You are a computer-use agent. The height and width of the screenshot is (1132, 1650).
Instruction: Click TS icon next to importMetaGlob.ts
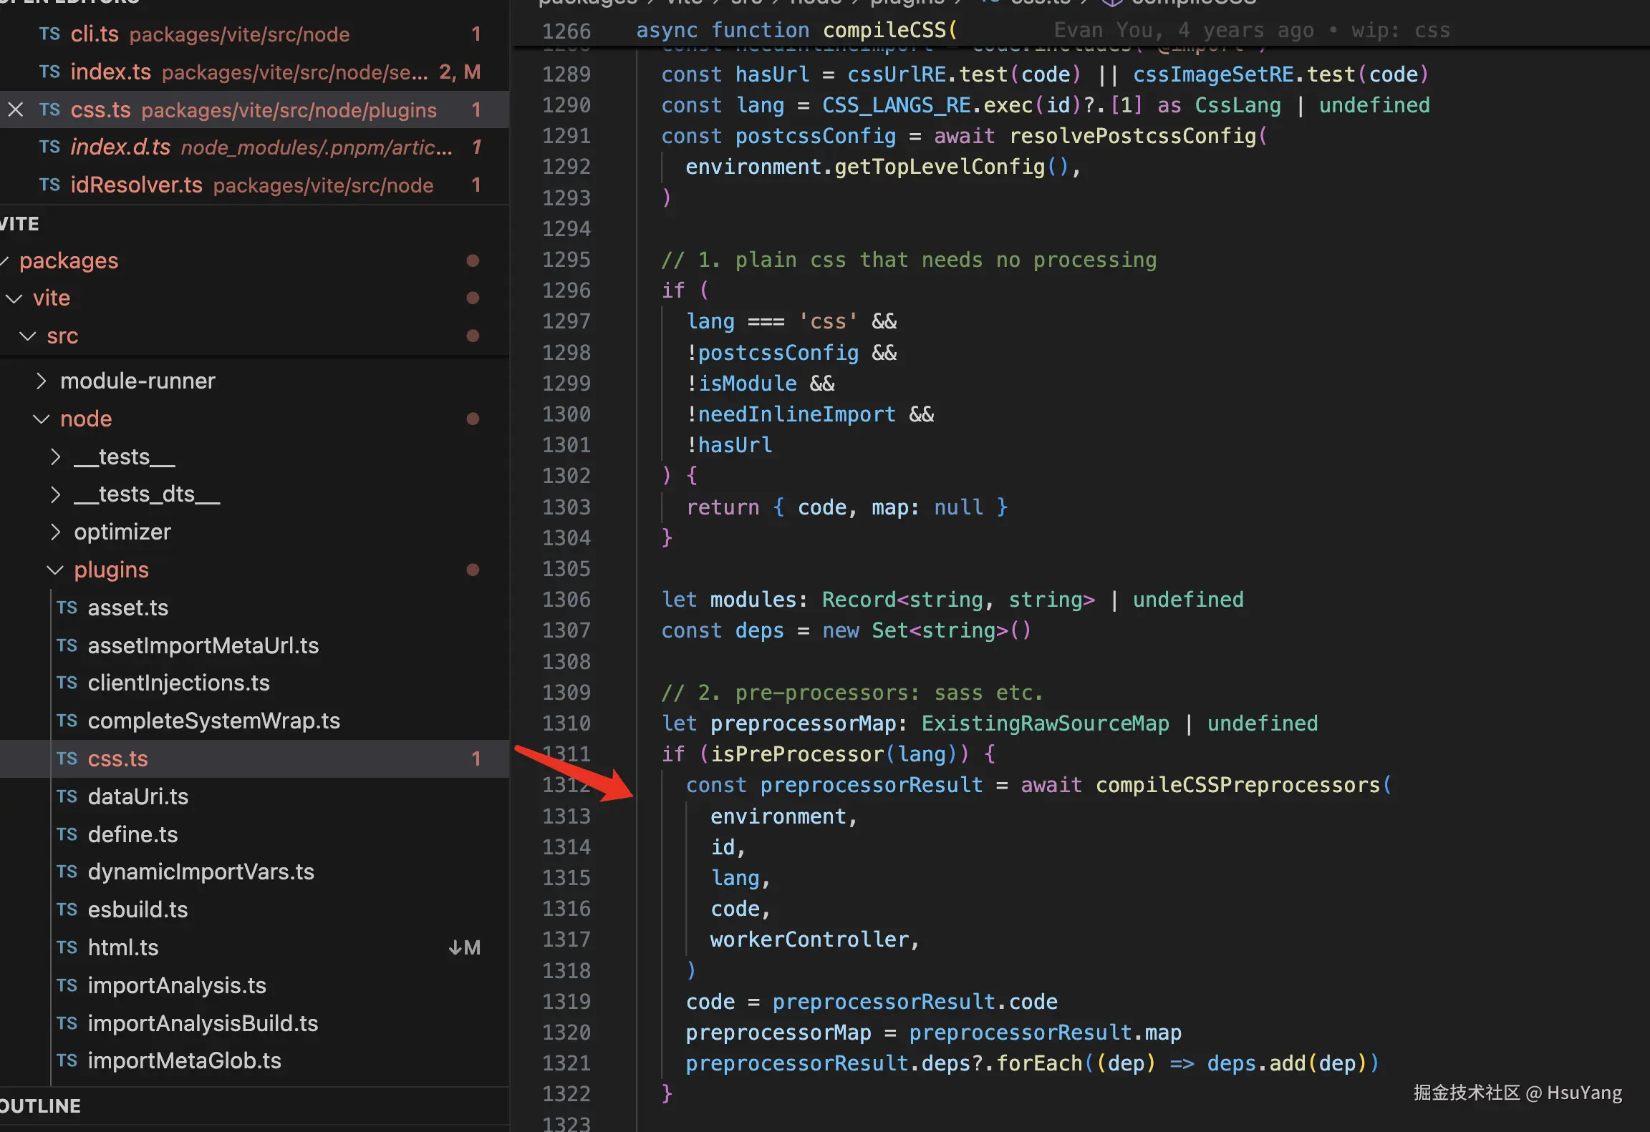[67, 1060]
